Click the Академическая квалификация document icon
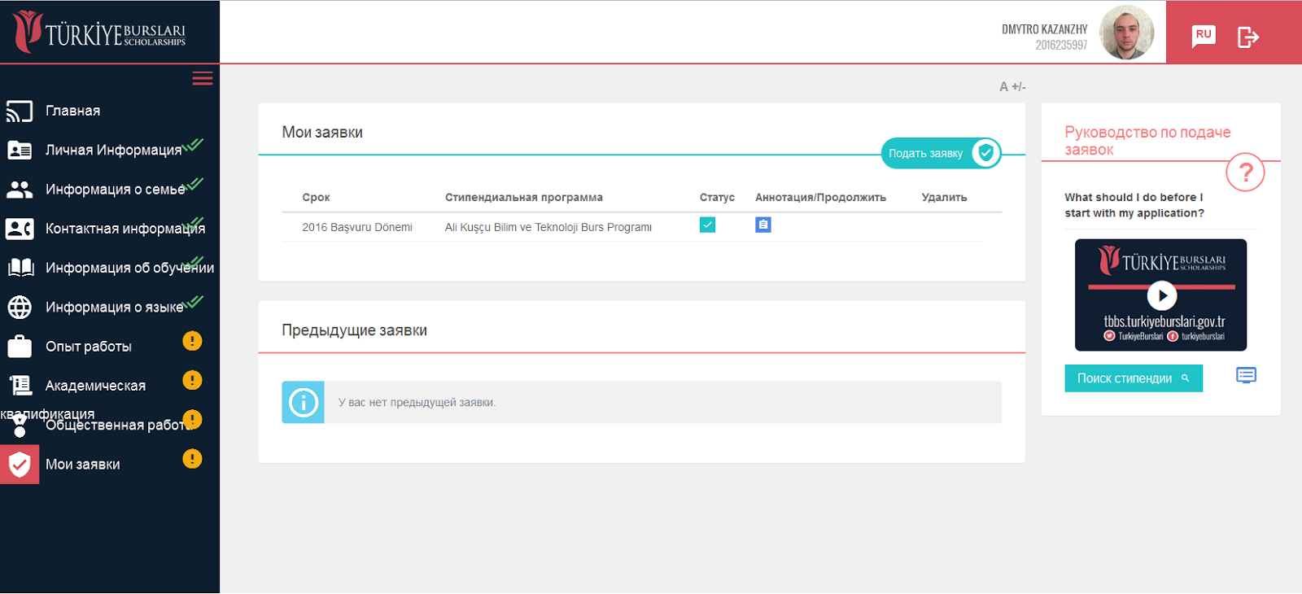This screenshot has width=1302, height=594. pyautogui.click(x=20, y=385)
